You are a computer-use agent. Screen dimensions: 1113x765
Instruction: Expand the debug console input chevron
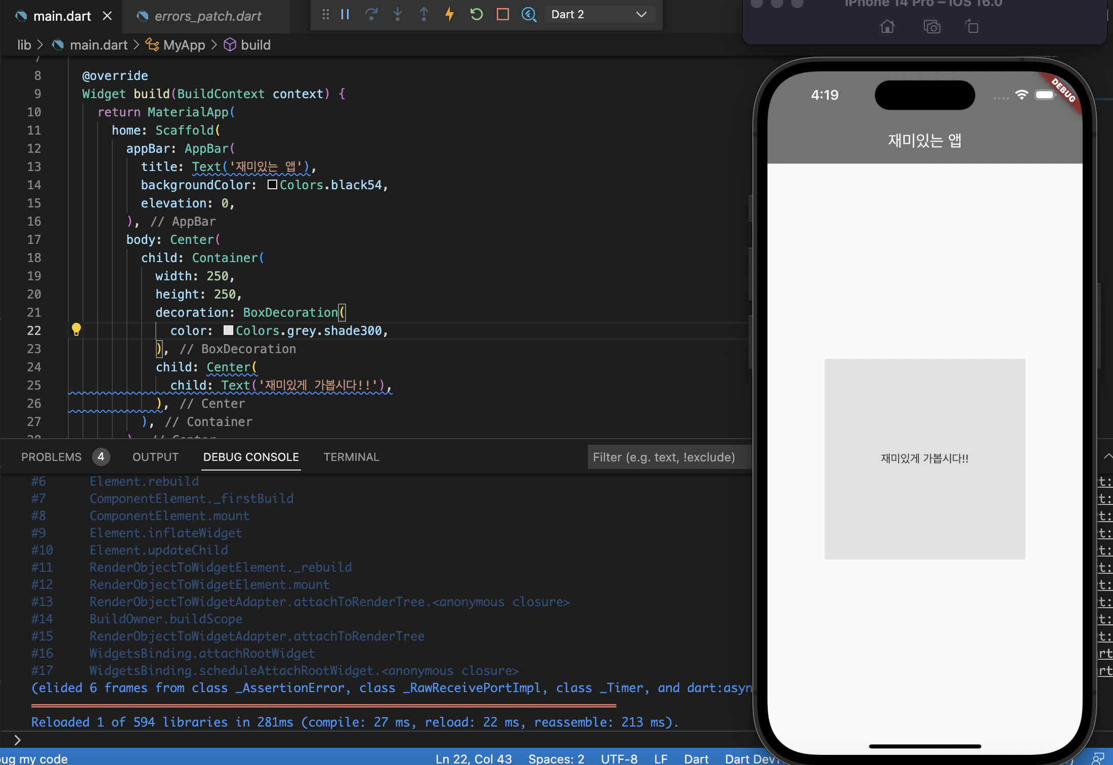pyautogui.click(x=17, y=740)
